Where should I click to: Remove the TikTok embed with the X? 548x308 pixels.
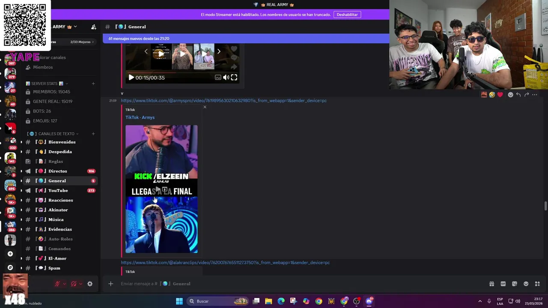coord(205,107)
